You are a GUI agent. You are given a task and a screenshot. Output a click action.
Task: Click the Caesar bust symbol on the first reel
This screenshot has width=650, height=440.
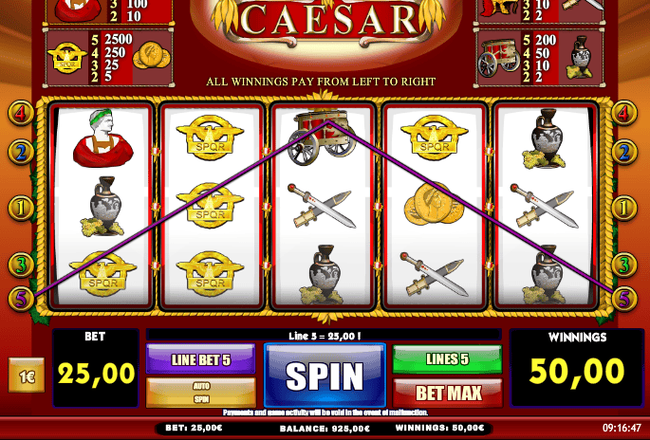point(102,137)
